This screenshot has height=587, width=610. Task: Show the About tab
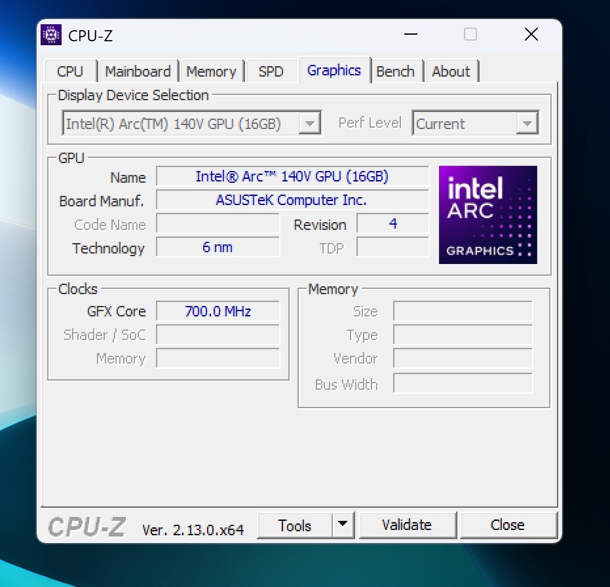[x=451, y=71]
